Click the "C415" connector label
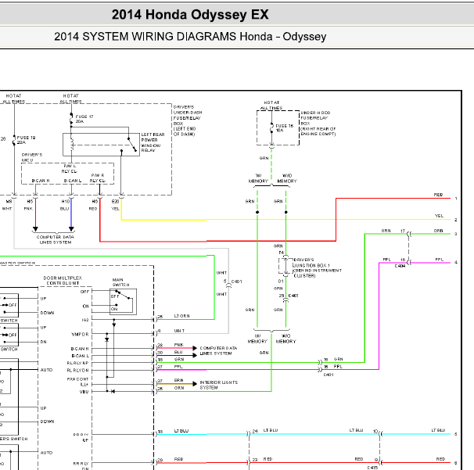Viewport: 474px width, 470px height. point(372,468)
